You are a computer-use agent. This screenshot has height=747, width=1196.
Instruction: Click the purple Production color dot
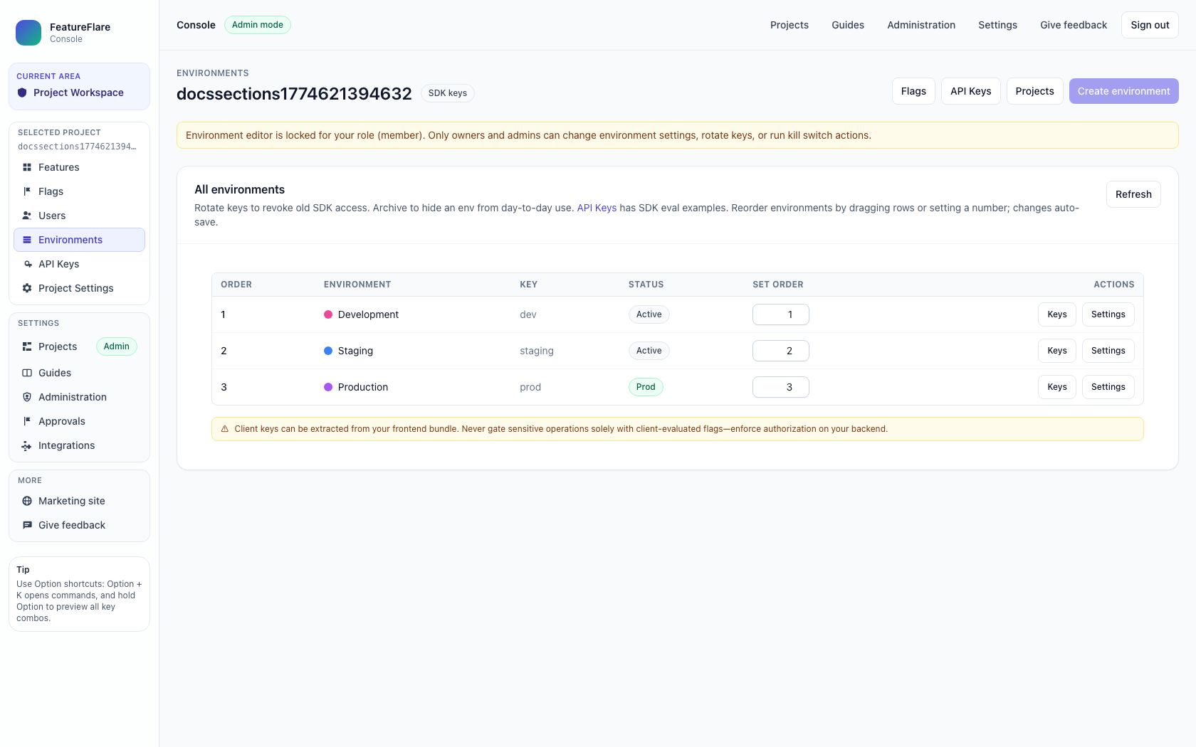[x=328, y=387]
